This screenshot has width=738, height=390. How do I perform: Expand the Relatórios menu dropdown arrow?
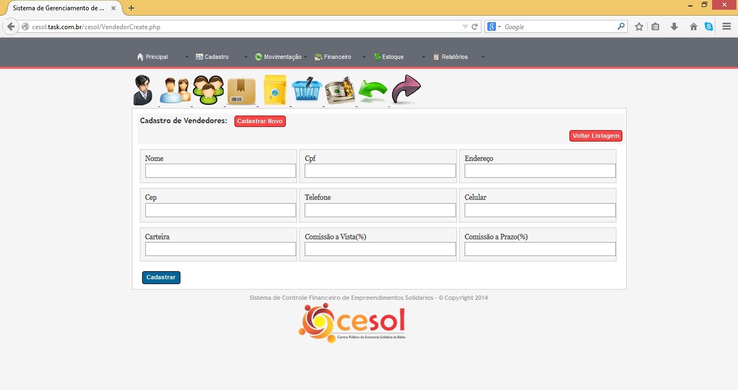(x=483, y=57)
